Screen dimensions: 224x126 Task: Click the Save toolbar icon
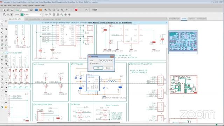[8, 10]
